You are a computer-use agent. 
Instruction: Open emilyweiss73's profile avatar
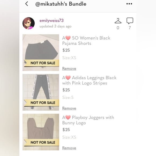pyautogui.click(x=29, y=23)
